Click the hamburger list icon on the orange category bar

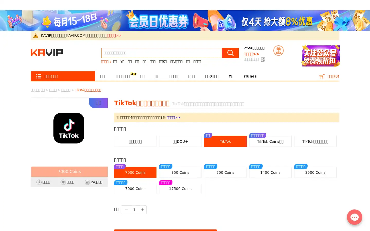pos(39,76)
